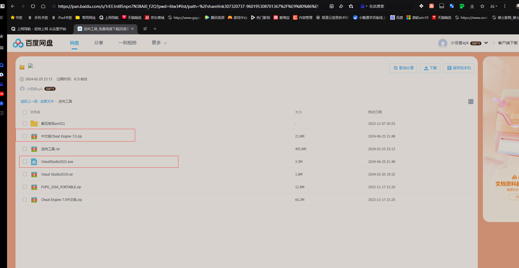519x268 pixels.
Task: Click the 下载 button
Action: 430,68
